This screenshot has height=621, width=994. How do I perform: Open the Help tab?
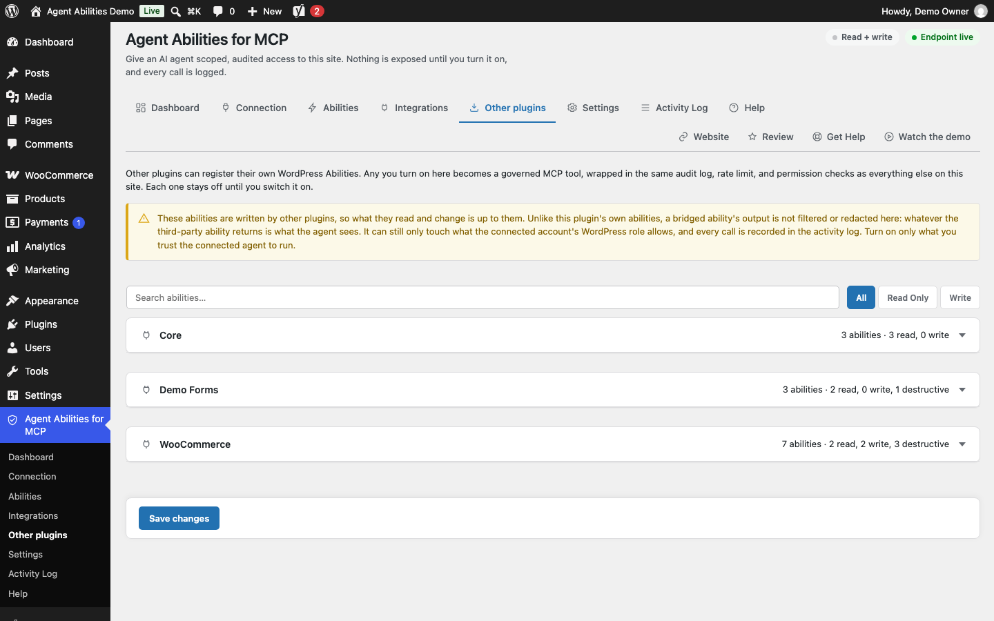click(747, 108)
